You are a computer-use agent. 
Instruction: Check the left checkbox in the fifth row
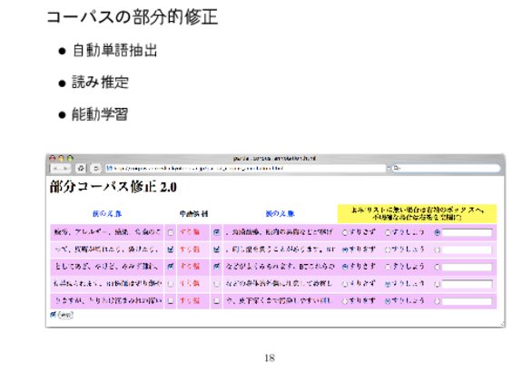(171, 301)
